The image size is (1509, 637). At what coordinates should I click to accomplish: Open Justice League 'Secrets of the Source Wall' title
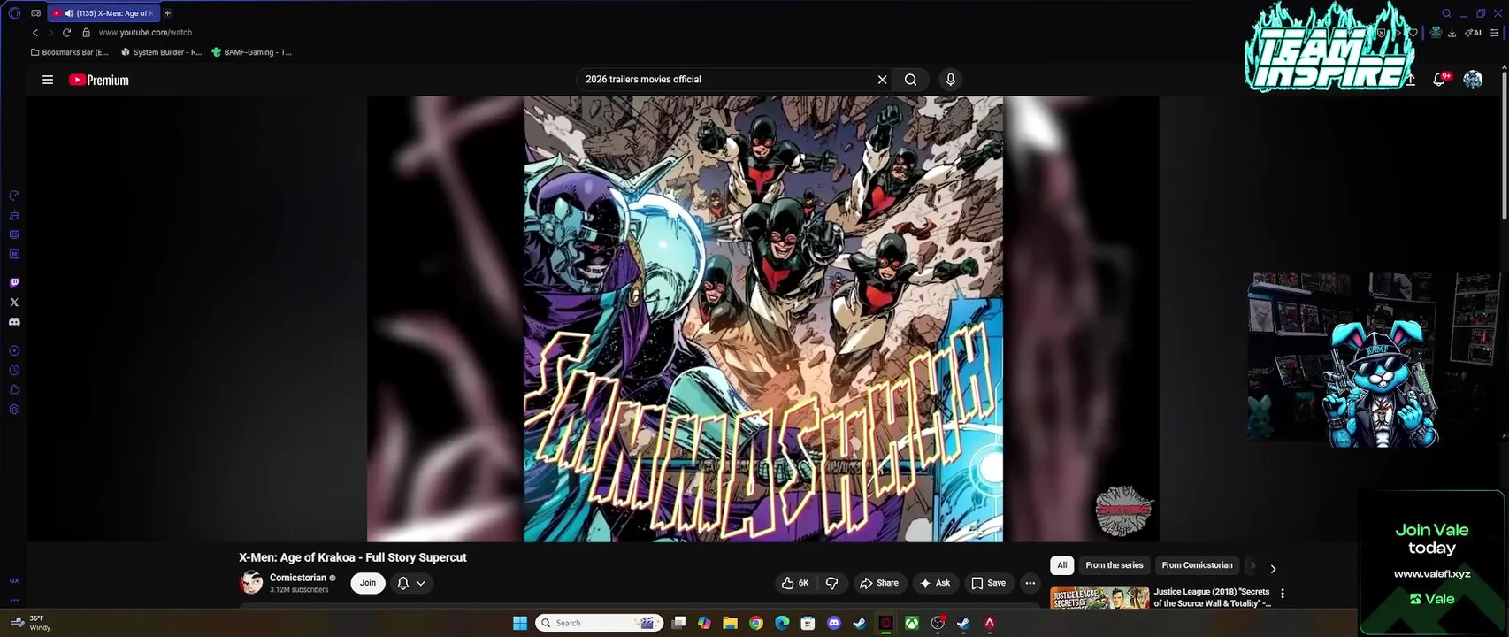pyautogui.click(x=1212, y=597)
